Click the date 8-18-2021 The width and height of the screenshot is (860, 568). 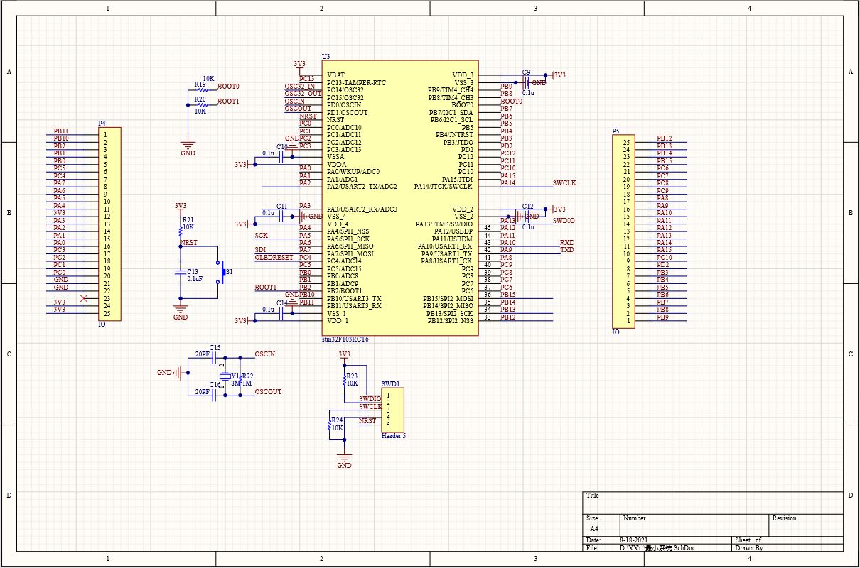pos(634,540)
